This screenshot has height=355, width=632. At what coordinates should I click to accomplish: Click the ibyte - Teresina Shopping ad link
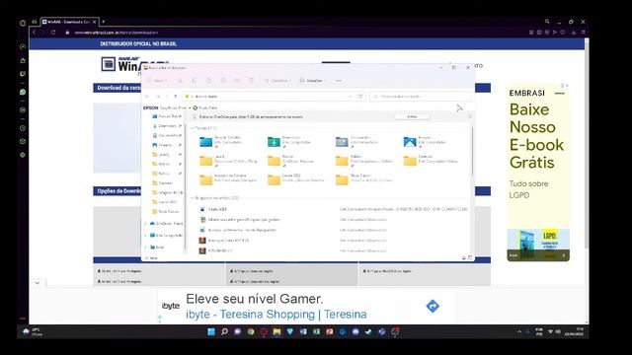pyautogui.click(x=276, y=315)
